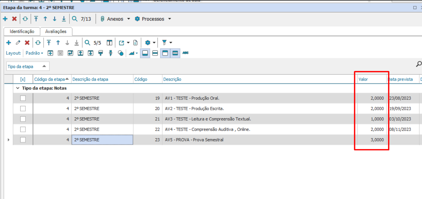Check the box for AV4 - TESTE row
The width and height of the screenshot is (422, 199).
pyautogui.click(x=23, y=129)
